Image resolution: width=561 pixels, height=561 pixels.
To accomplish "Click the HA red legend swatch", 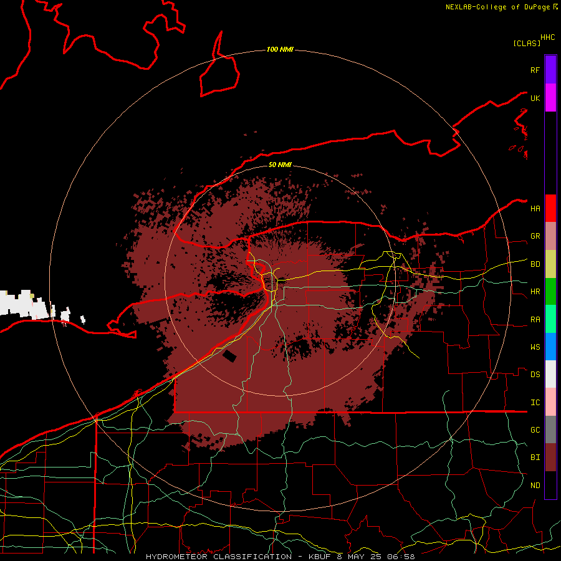I will pos(550,208).
